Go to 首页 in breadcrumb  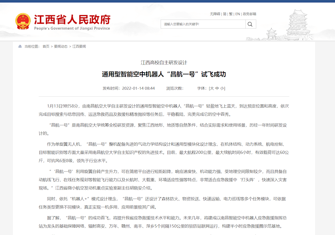pyautogui.click(x=46, y=46)
